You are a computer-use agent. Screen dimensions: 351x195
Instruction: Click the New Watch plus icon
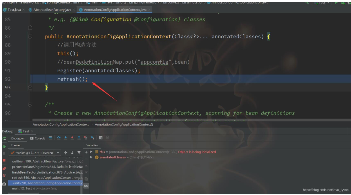(86, 152)
